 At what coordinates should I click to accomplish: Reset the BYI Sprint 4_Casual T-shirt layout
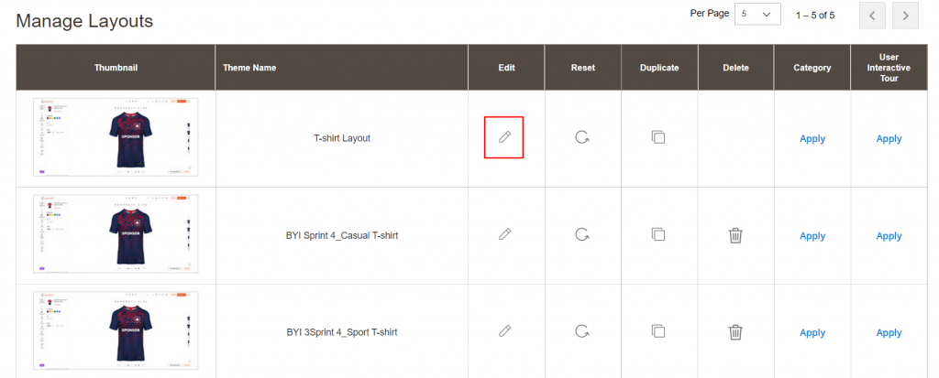click(x=581, y=234)
